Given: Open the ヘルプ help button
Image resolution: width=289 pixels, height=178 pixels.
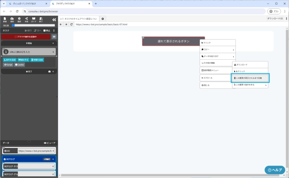Looking at the screenshot, I should [x=275, y=170].
